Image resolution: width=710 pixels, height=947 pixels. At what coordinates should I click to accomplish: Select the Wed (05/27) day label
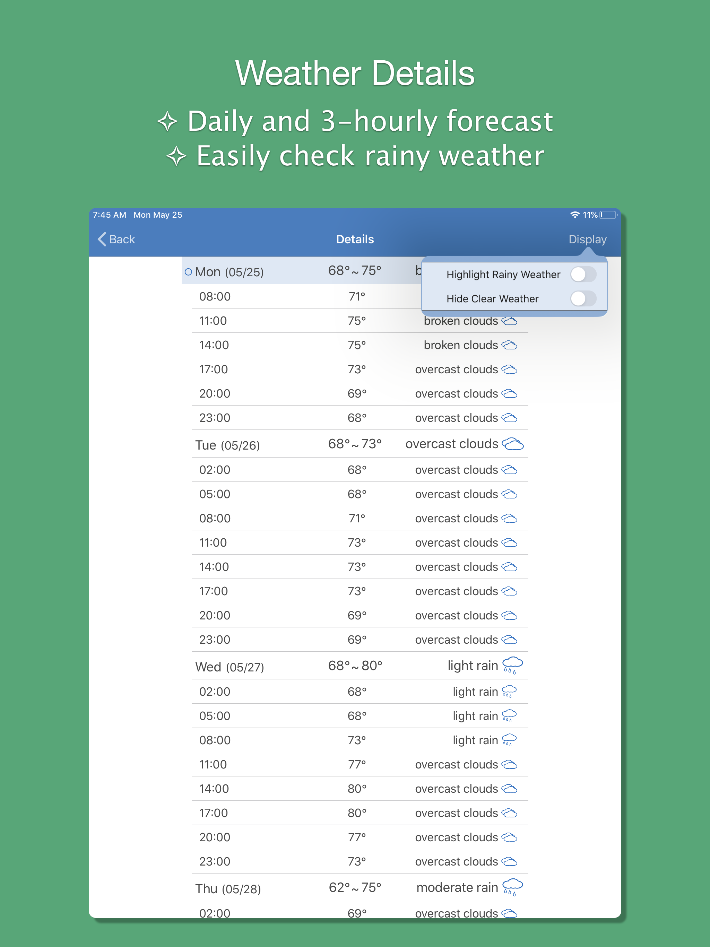coord(230,667)
